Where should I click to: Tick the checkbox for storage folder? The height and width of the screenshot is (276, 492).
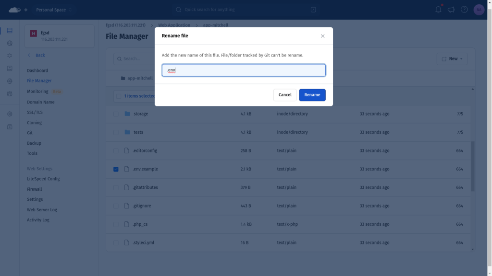[116, 114]
